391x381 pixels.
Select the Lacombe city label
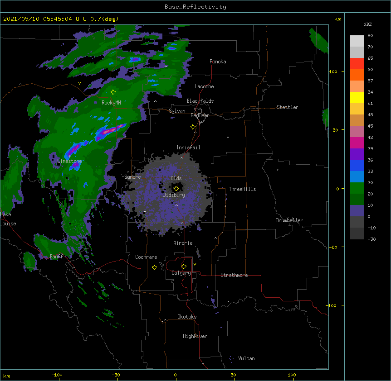pos(204,86)
